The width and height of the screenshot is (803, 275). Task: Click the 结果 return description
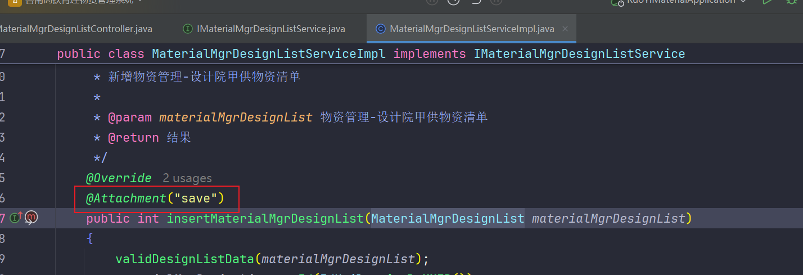[179, 137]
